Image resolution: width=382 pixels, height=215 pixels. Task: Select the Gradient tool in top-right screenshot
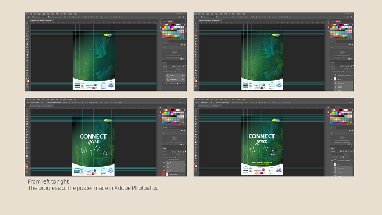(195, 52)
